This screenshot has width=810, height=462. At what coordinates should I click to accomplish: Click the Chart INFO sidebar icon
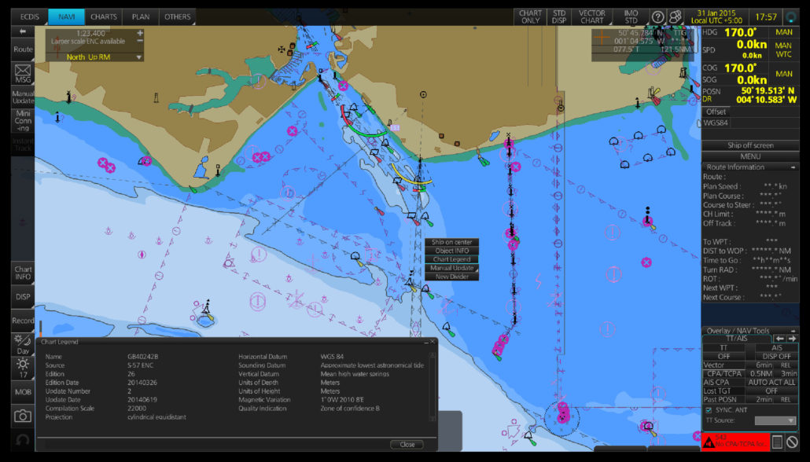pos(21,271)
